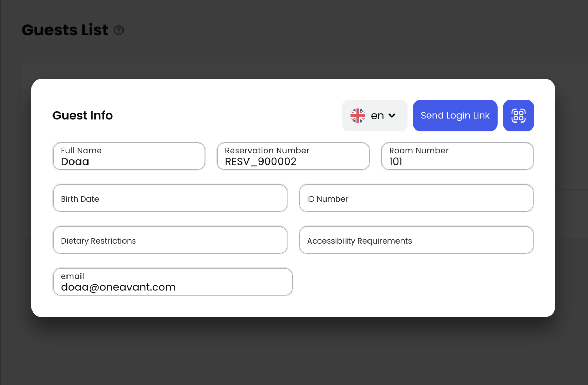
Task: Click the Reservation Number label
Action: [267, 150]
